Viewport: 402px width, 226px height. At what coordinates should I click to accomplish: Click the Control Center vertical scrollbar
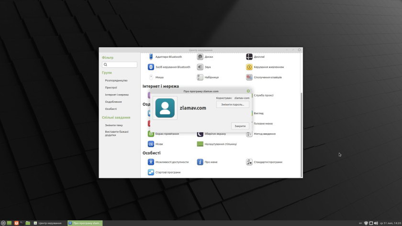click(x=301, y=134)
